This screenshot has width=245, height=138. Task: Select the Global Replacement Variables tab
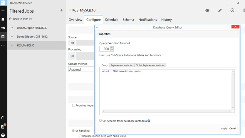click(x=150, y=65)
